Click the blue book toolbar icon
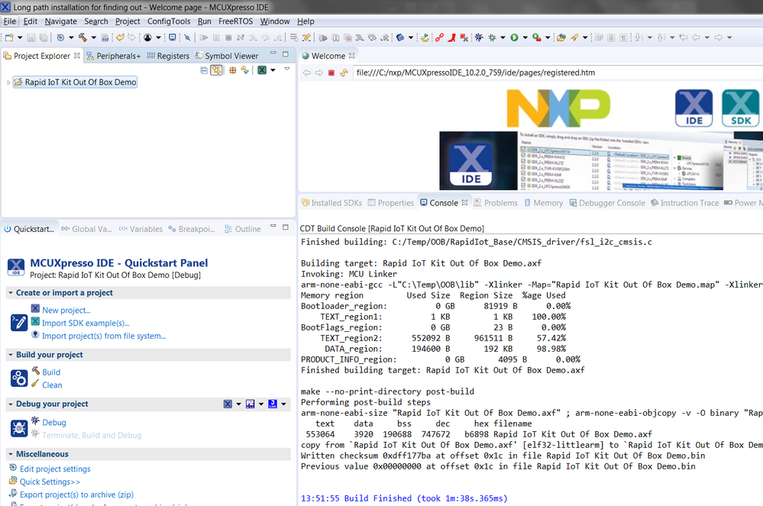The image size is (763, 506). [x=400, y=37]
